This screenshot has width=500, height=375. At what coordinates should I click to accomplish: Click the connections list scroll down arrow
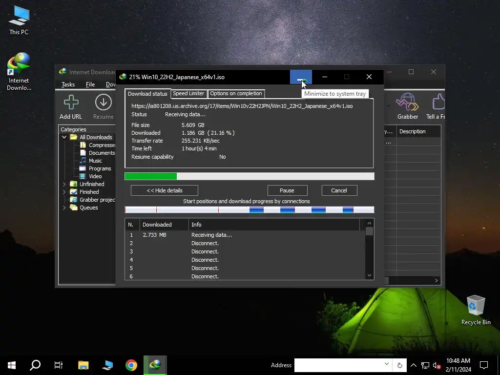pos(369,275)
